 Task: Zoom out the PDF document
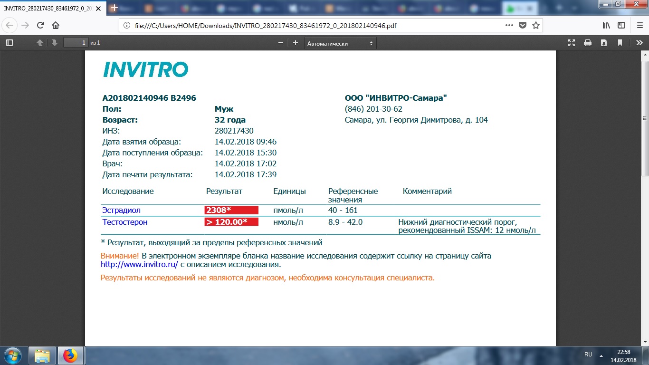point(281,43)
